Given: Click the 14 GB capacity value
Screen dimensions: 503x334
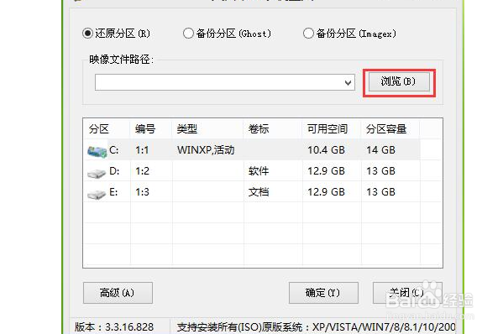Looking at the screenshot, I should [x=380, y=150].
